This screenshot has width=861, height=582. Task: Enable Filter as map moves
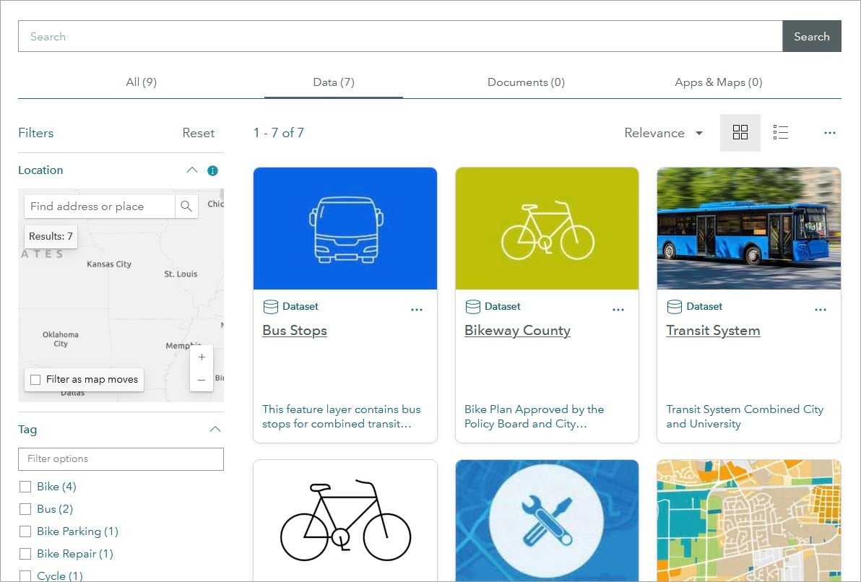[35, 380]
